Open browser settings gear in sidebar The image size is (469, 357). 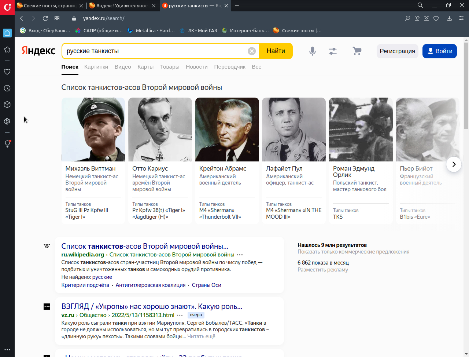[x=7, y=121]
